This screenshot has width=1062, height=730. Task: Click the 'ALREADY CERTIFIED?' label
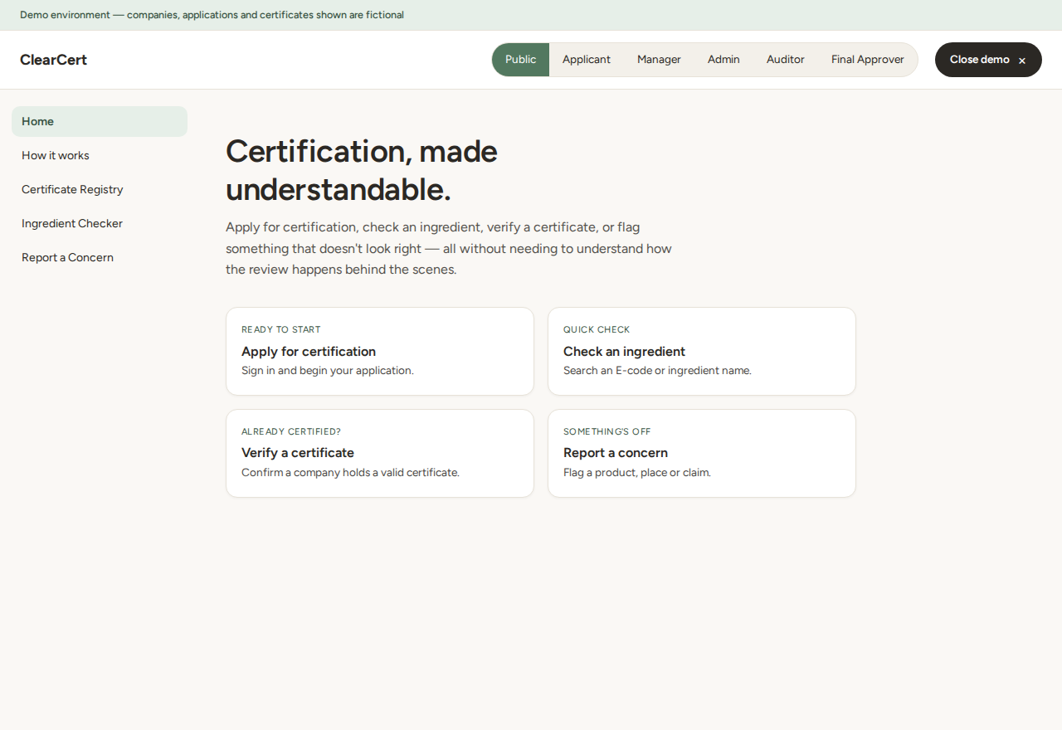pos(291,431)
